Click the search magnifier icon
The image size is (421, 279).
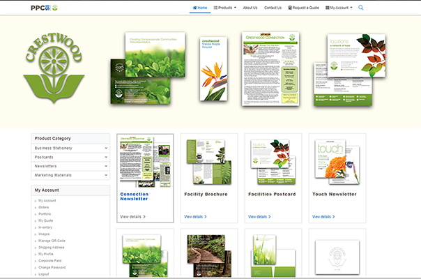tap(360, 8)
